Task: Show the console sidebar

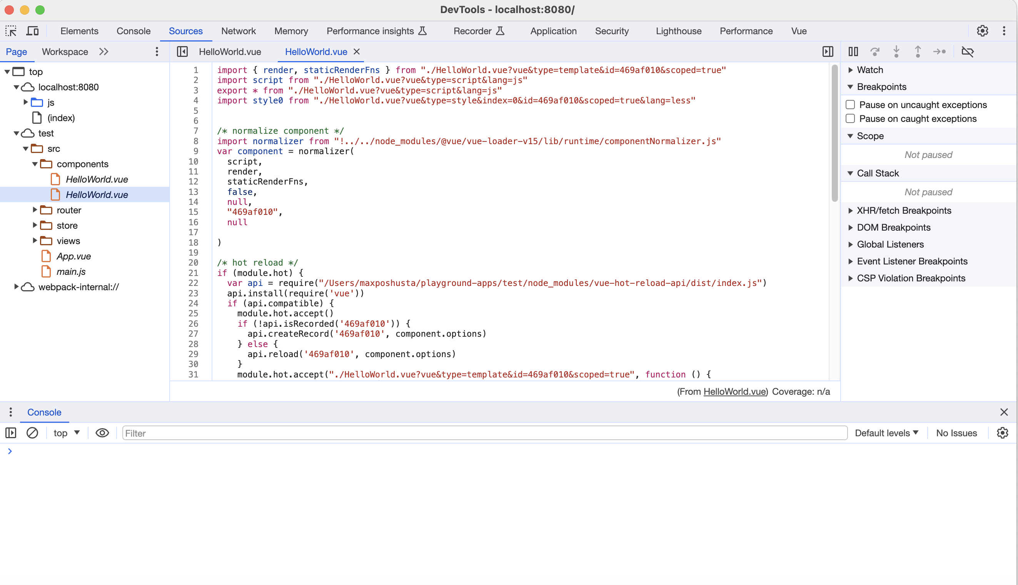Action: (11, 433)
